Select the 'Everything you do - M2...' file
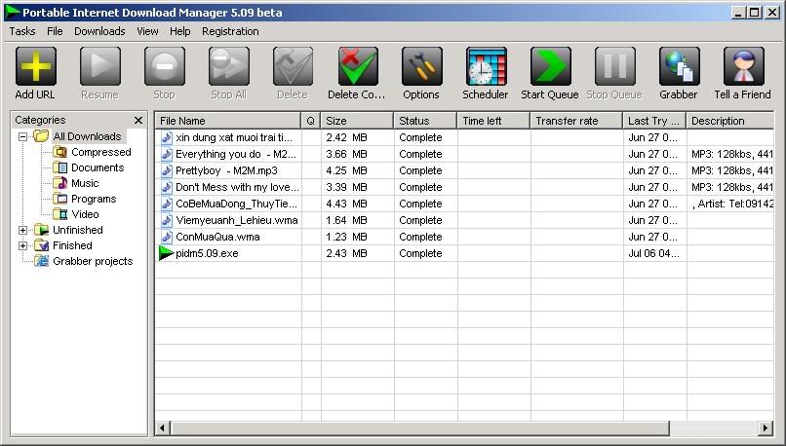Viewport: 786px width, 446px height. [236, 154]
